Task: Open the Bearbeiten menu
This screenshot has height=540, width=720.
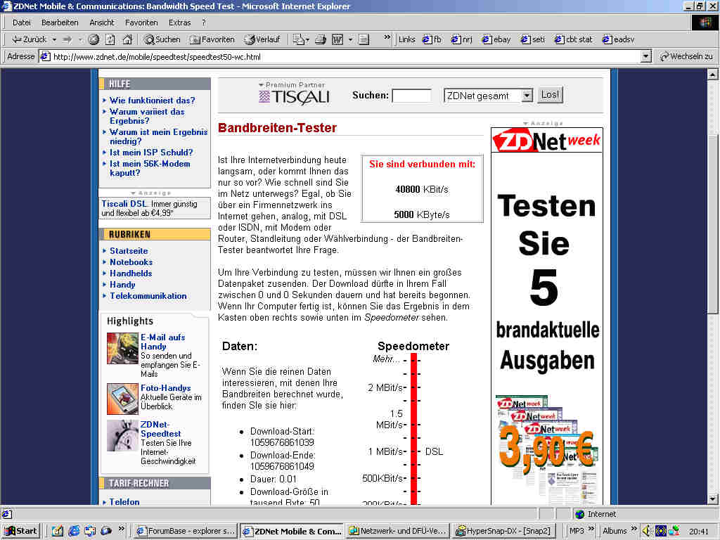Action: point(60,22)
